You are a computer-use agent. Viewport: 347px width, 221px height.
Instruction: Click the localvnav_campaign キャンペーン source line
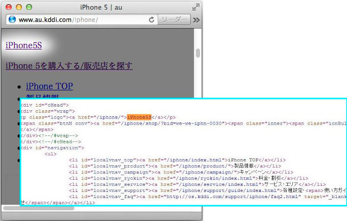pyautogui.click(x=181, y=172)
